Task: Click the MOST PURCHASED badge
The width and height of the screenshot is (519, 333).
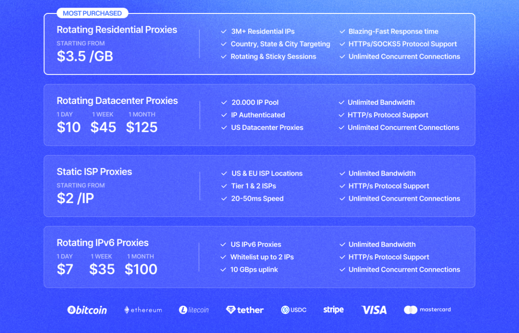Action: pos(92,13)
